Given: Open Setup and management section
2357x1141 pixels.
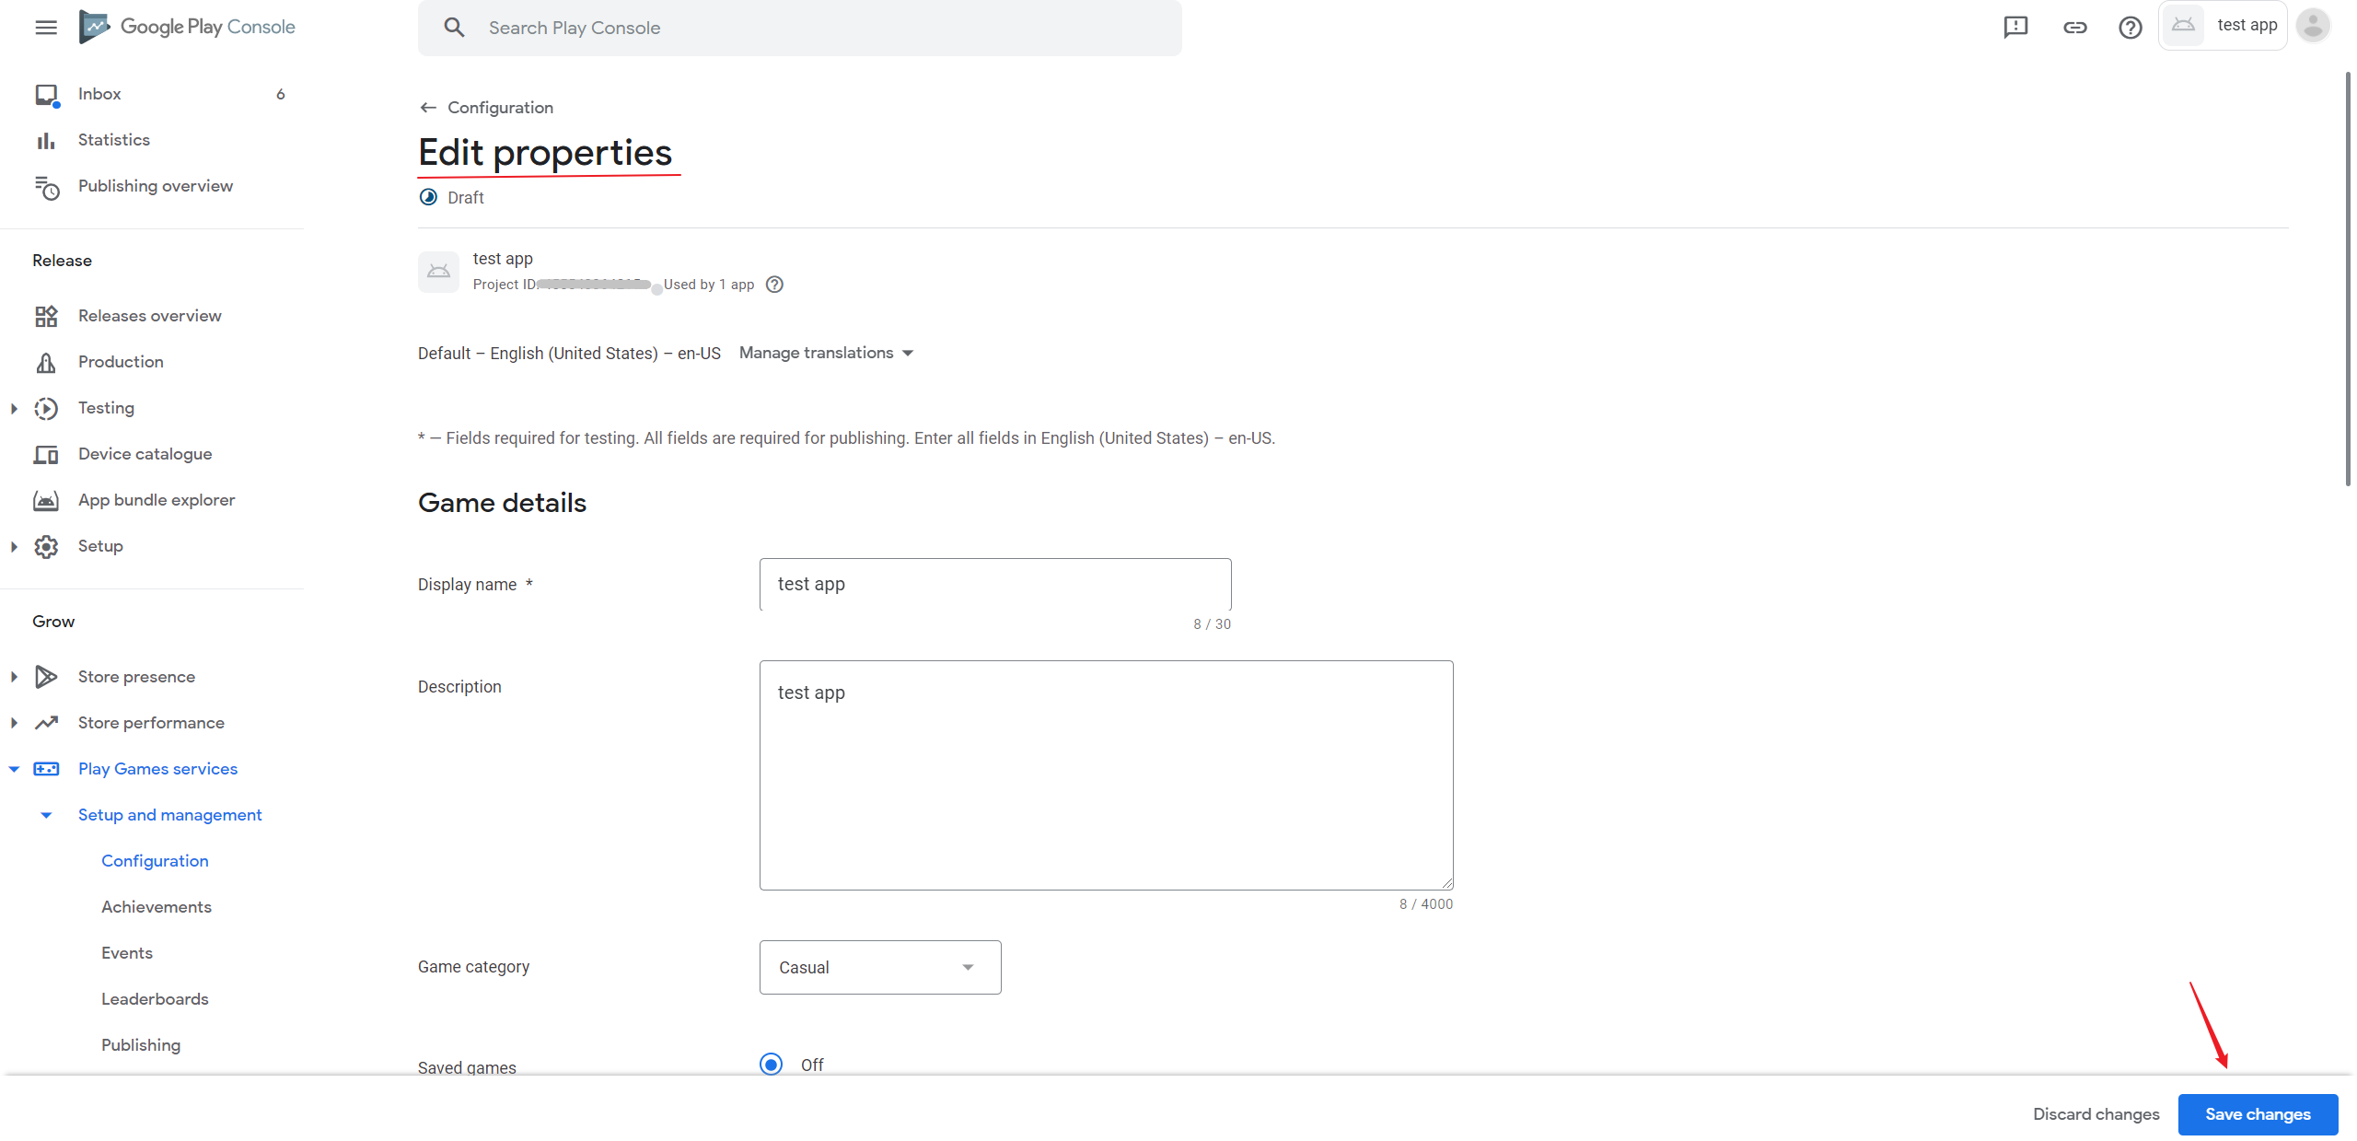Looking at the screenshot, I should [x=169, y=813].
